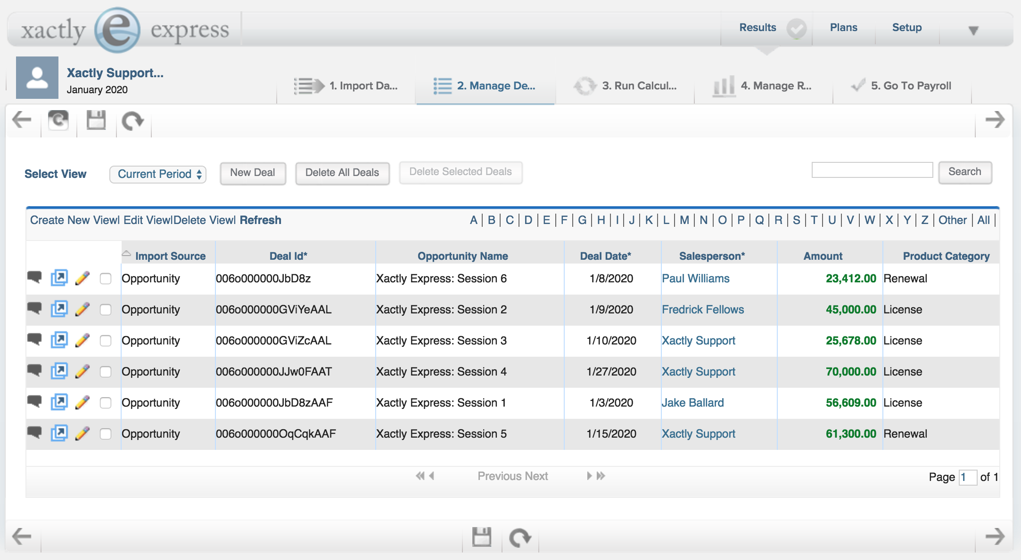Click the bottom toolbar save disk icon
This screenshot has height=560, width=1021.
[482, 536]
